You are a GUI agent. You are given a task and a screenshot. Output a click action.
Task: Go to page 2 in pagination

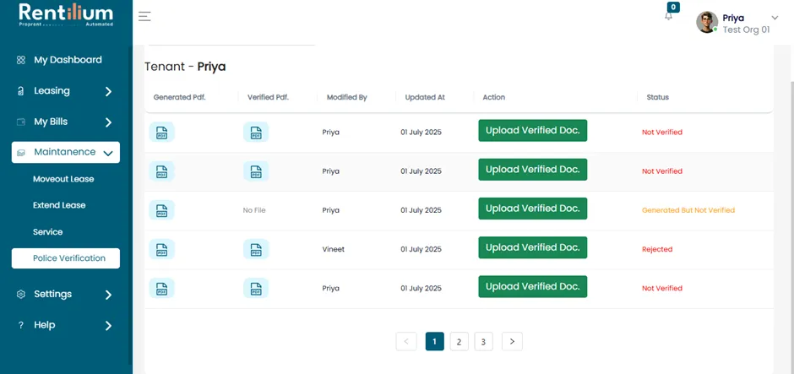(x=459, y=342)
